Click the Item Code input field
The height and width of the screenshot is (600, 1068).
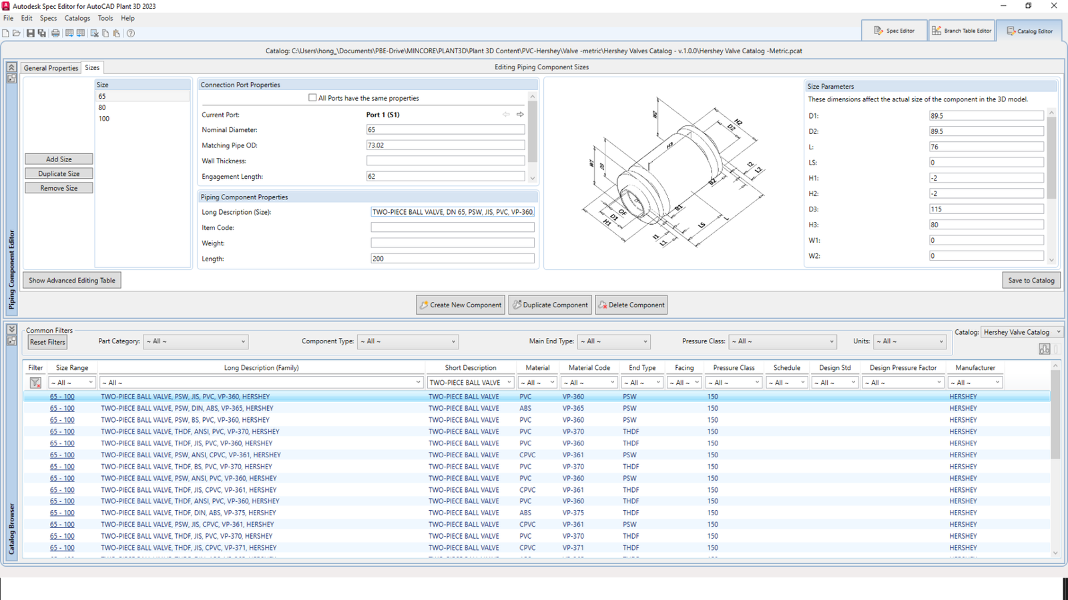pos(453,228)
